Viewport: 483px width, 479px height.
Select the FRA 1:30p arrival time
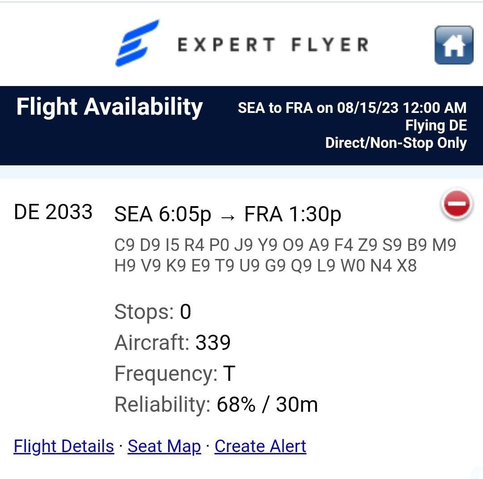(292, 214)
